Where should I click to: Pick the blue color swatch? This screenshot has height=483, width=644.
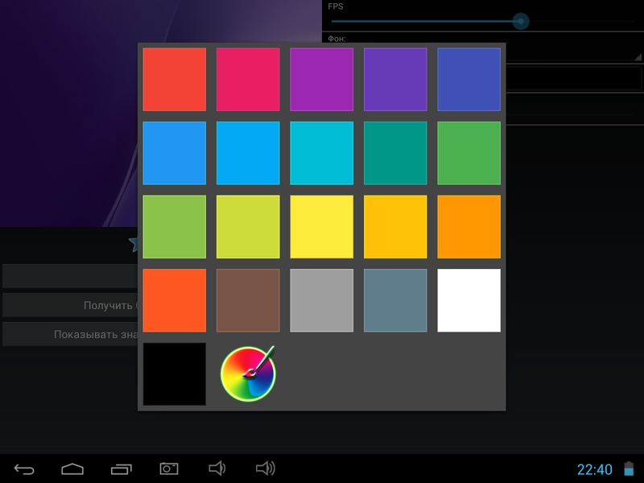pyautogui.click(x=175, y=153)
